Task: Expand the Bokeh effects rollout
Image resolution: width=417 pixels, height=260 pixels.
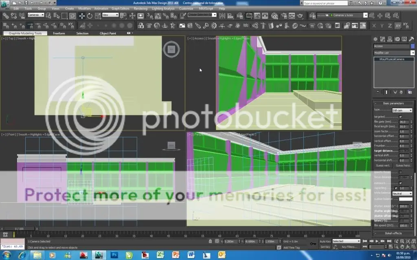Action: 393,233
